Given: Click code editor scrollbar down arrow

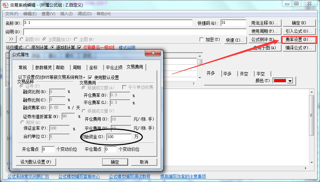Looking at the screenshot, I should pyautogui.click(x=312, y=162).
